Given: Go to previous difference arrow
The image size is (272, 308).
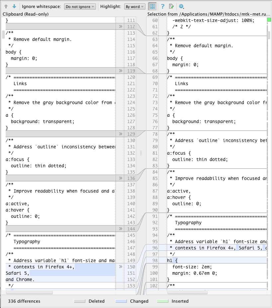Looking at the screenshot, I should click(6, 6).
